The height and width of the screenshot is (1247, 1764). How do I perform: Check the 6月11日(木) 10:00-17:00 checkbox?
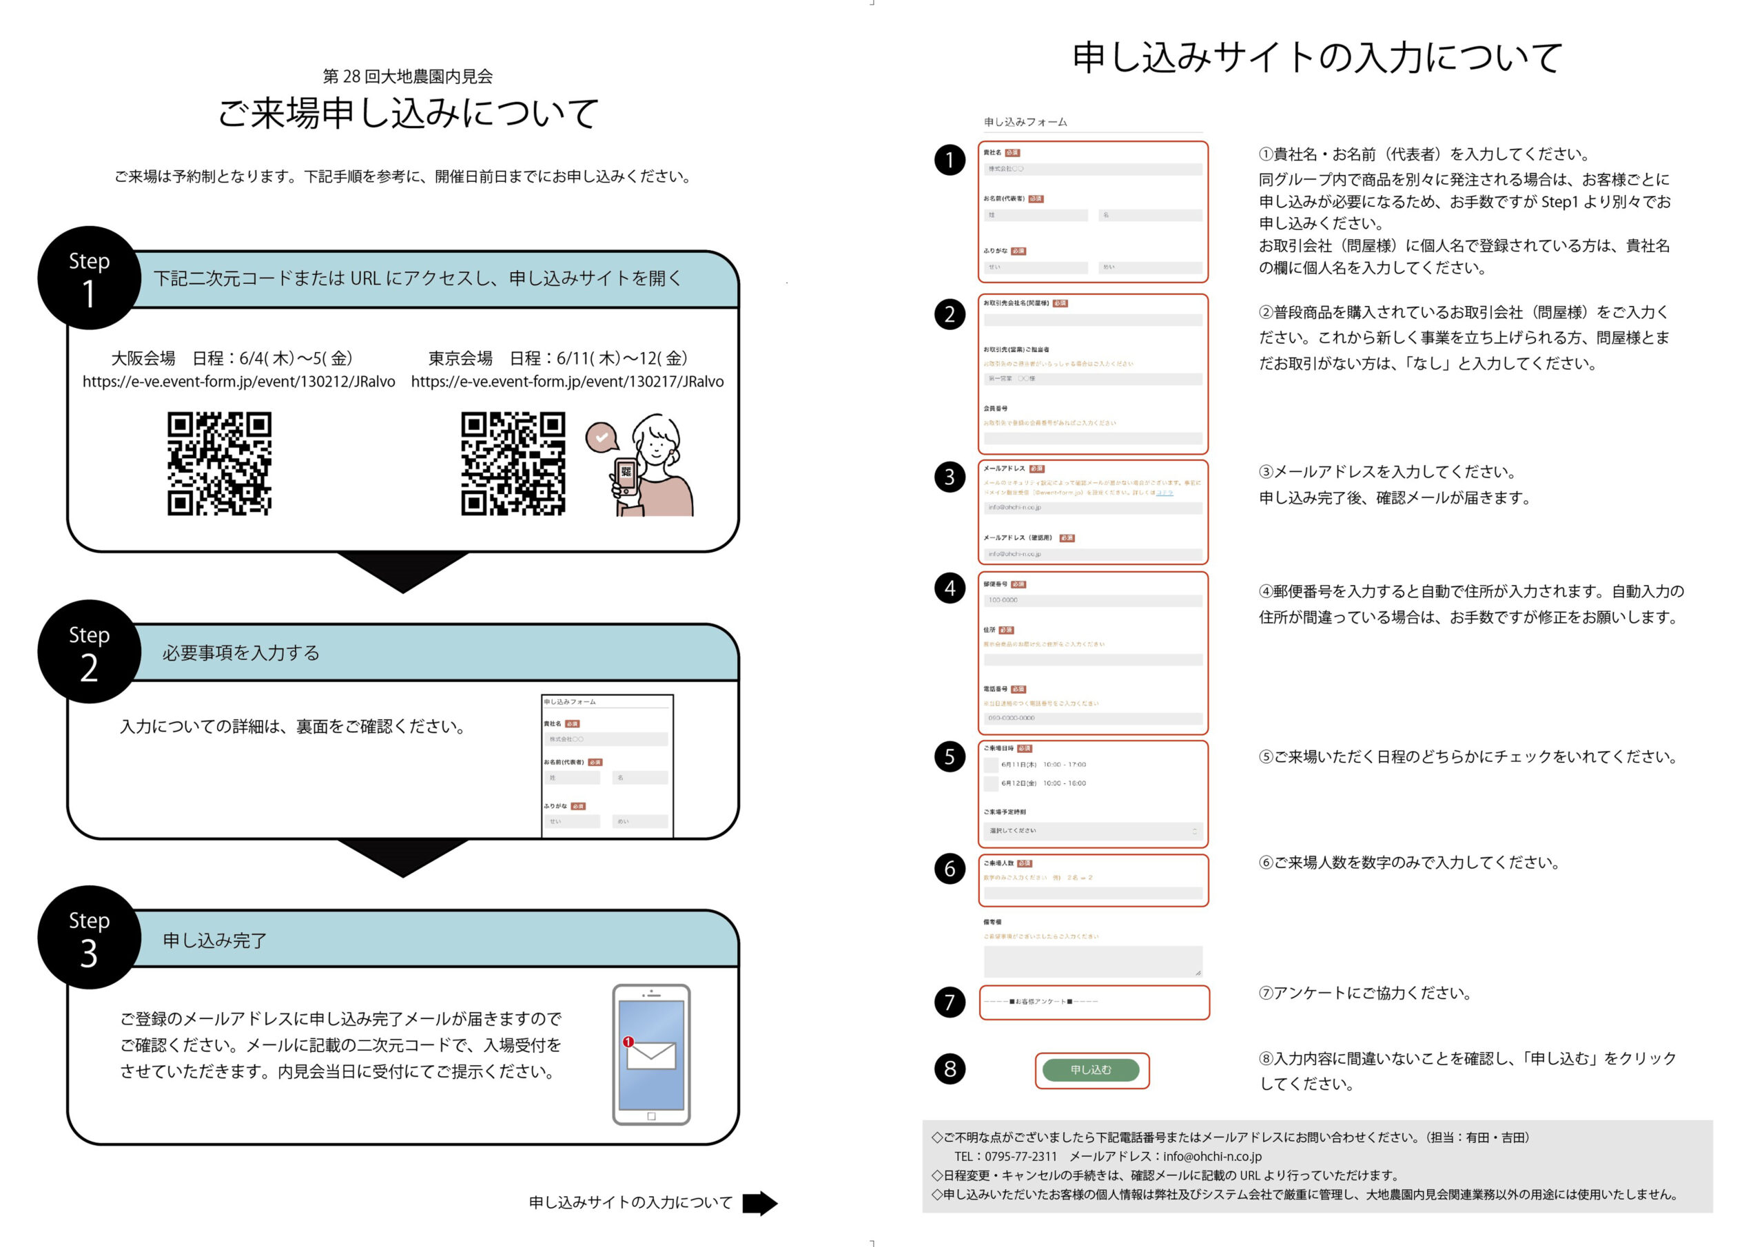pyautogui.click(x=990, y=765)
